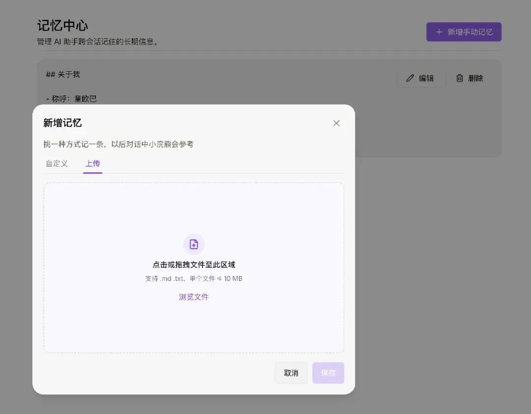This screenshot has width=531, height=414.
Task: Close the 新增记忆 dialog with X
Action: tap(336, 123)
